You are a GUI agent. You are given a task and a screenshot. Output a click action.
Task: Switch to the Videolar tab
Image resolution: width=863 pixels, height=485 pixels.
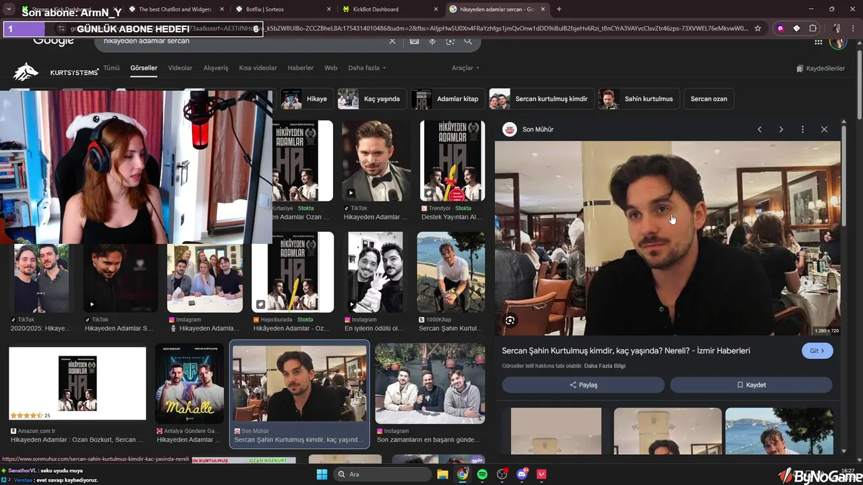pyautogui.click(x=180, y=68)
